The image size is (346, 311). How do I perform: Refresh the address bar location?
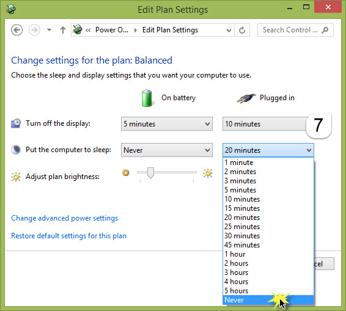coord(242,30)
